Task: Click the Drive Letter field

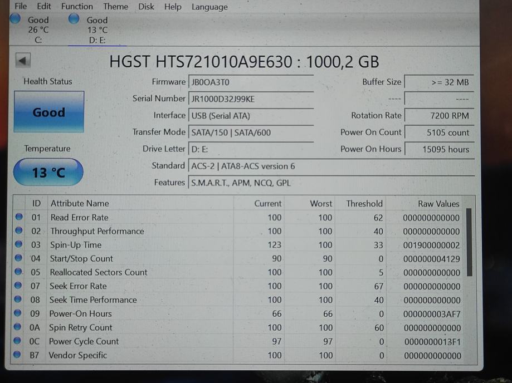Action: [251, 149]
